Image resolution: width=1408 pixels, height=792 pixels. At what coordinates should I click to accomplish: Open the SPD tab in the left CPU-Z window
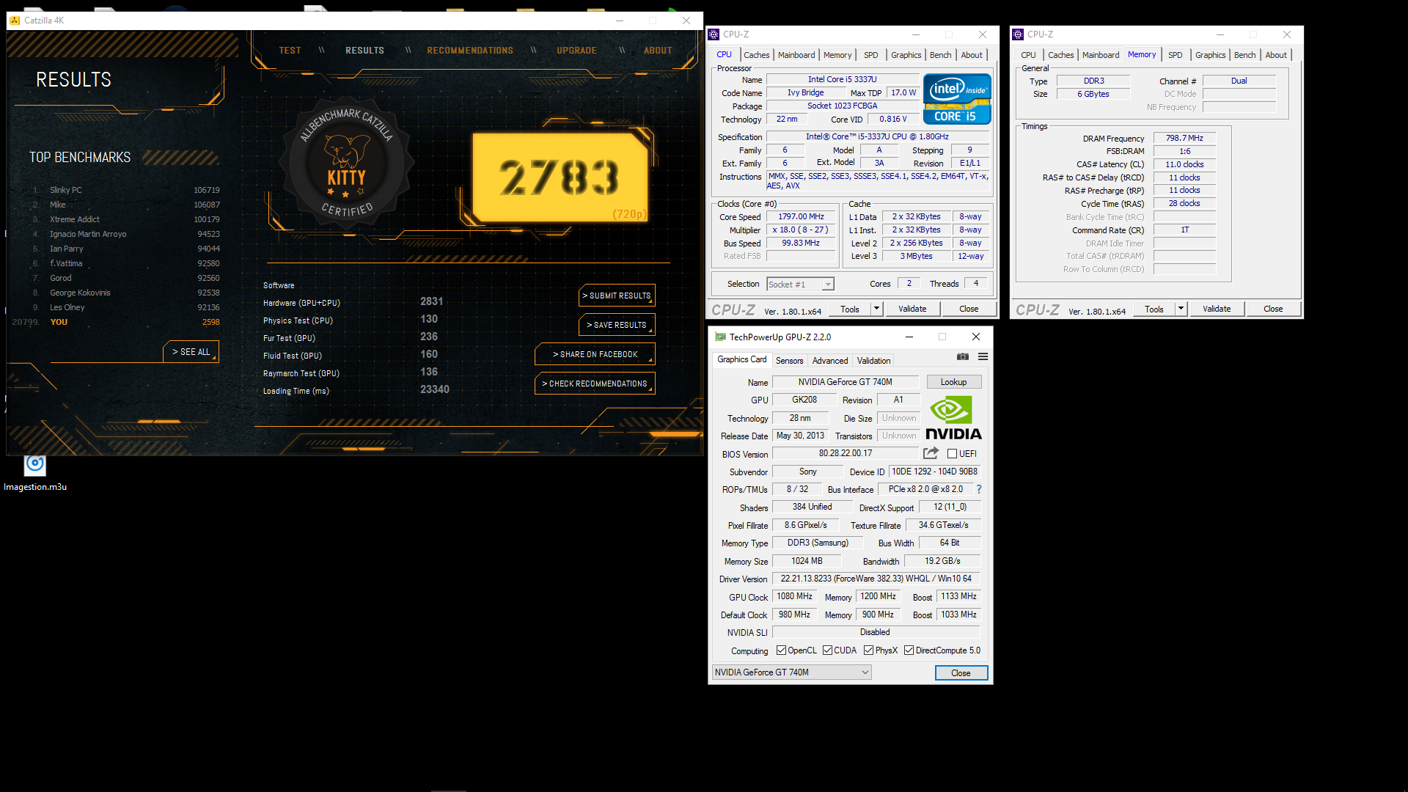[870, 55]
